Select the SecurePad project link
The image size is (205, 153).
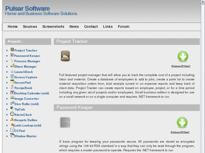(22, 83)
